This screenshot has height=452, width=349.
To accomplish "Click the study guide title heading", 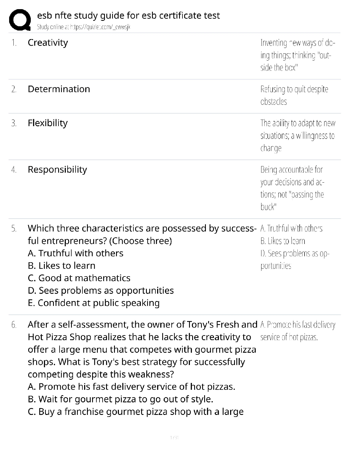I will 128,15.
